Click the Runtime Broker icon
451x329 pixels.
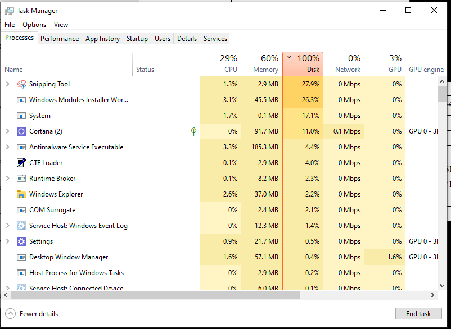pyautogui.click(x=21, y=179)
